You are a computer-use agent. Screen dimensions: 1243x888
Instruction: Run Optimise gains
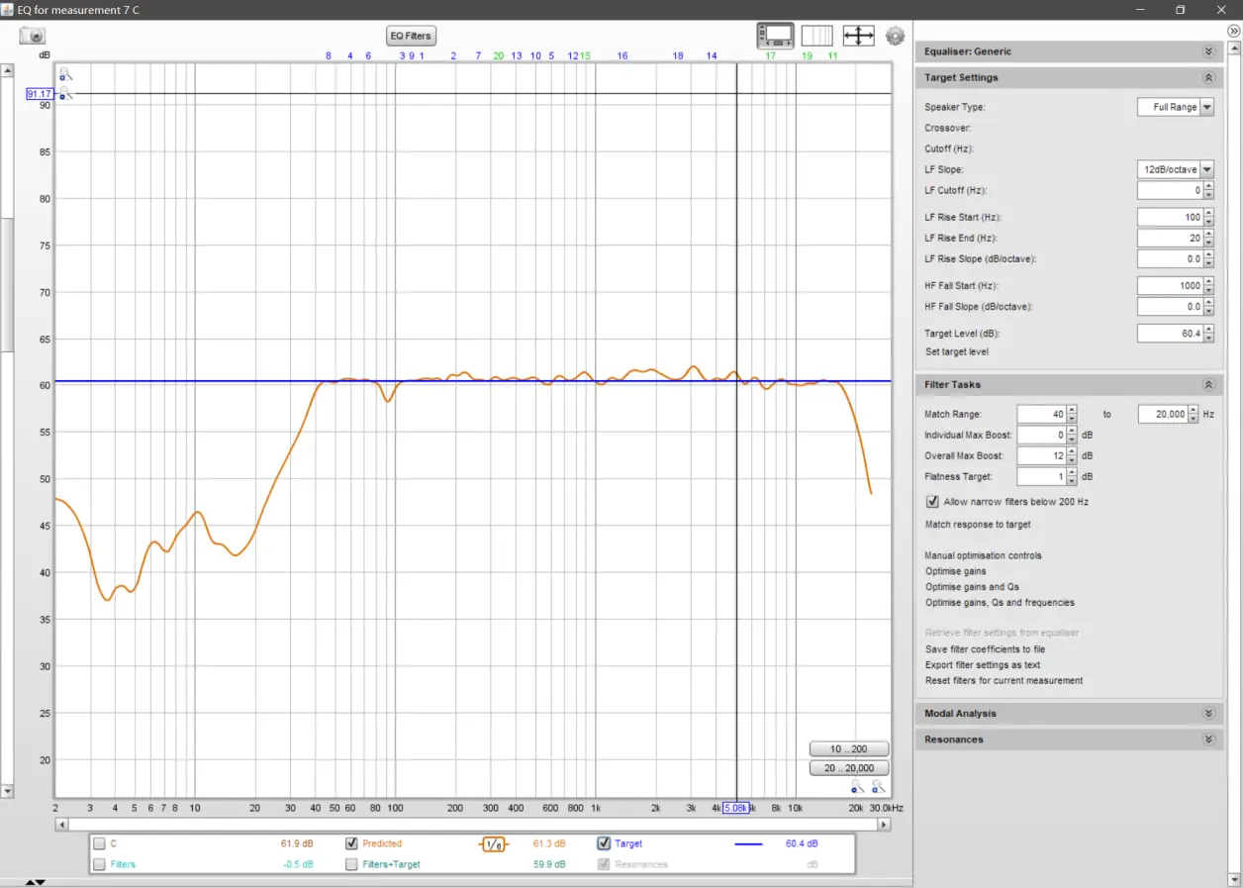click(x=955, y=571)
